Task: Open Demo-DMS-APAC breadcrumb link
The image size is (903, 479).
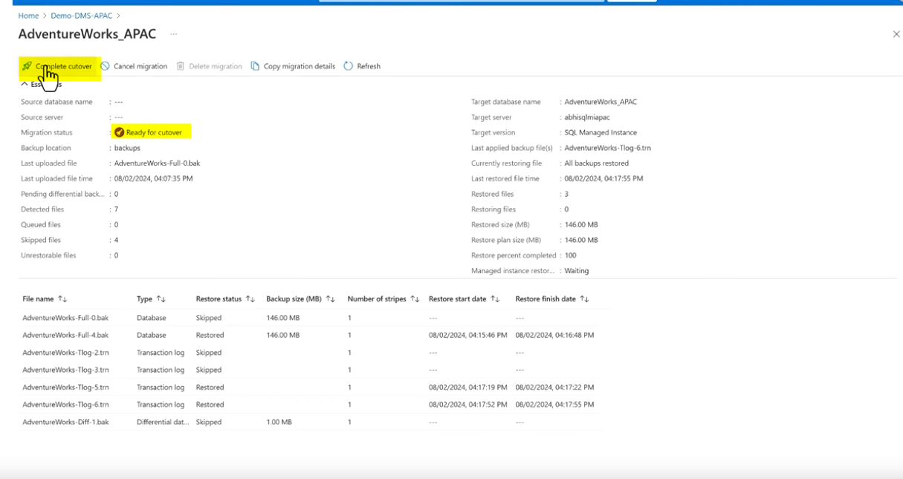Action: 82,16
